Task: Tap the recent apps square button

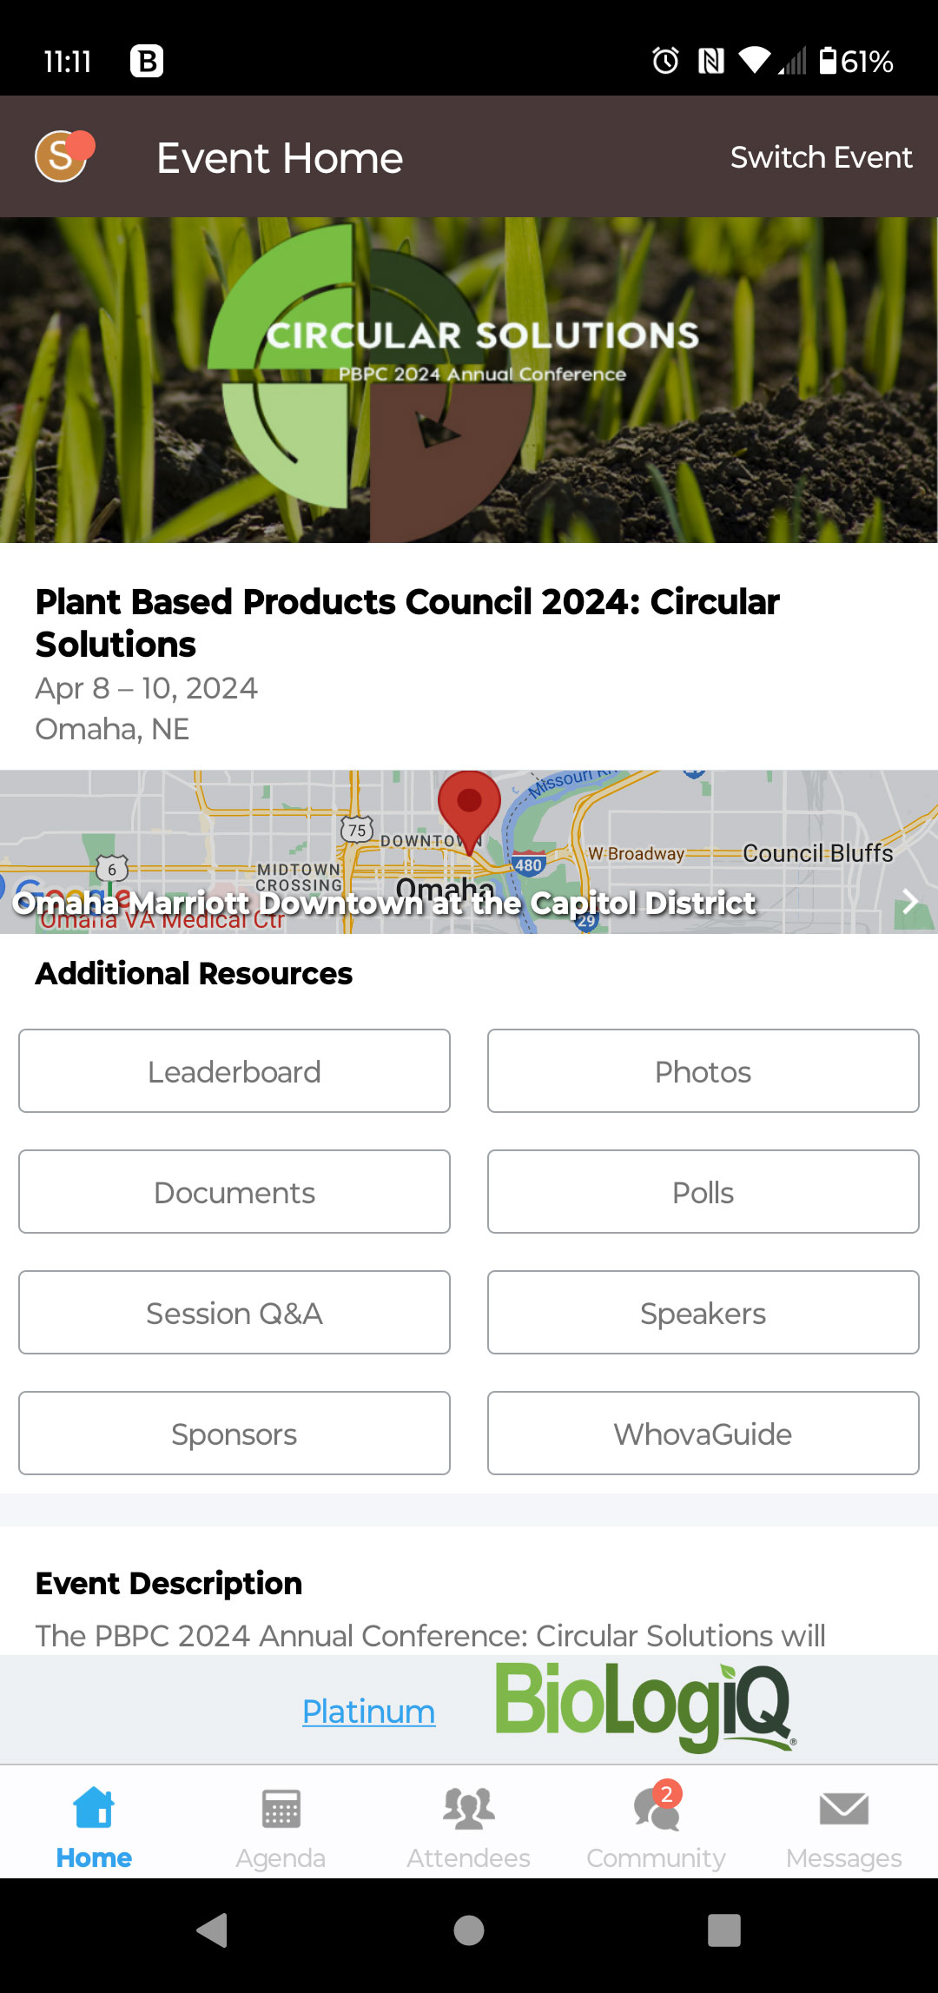Action: pos(723,1930)
